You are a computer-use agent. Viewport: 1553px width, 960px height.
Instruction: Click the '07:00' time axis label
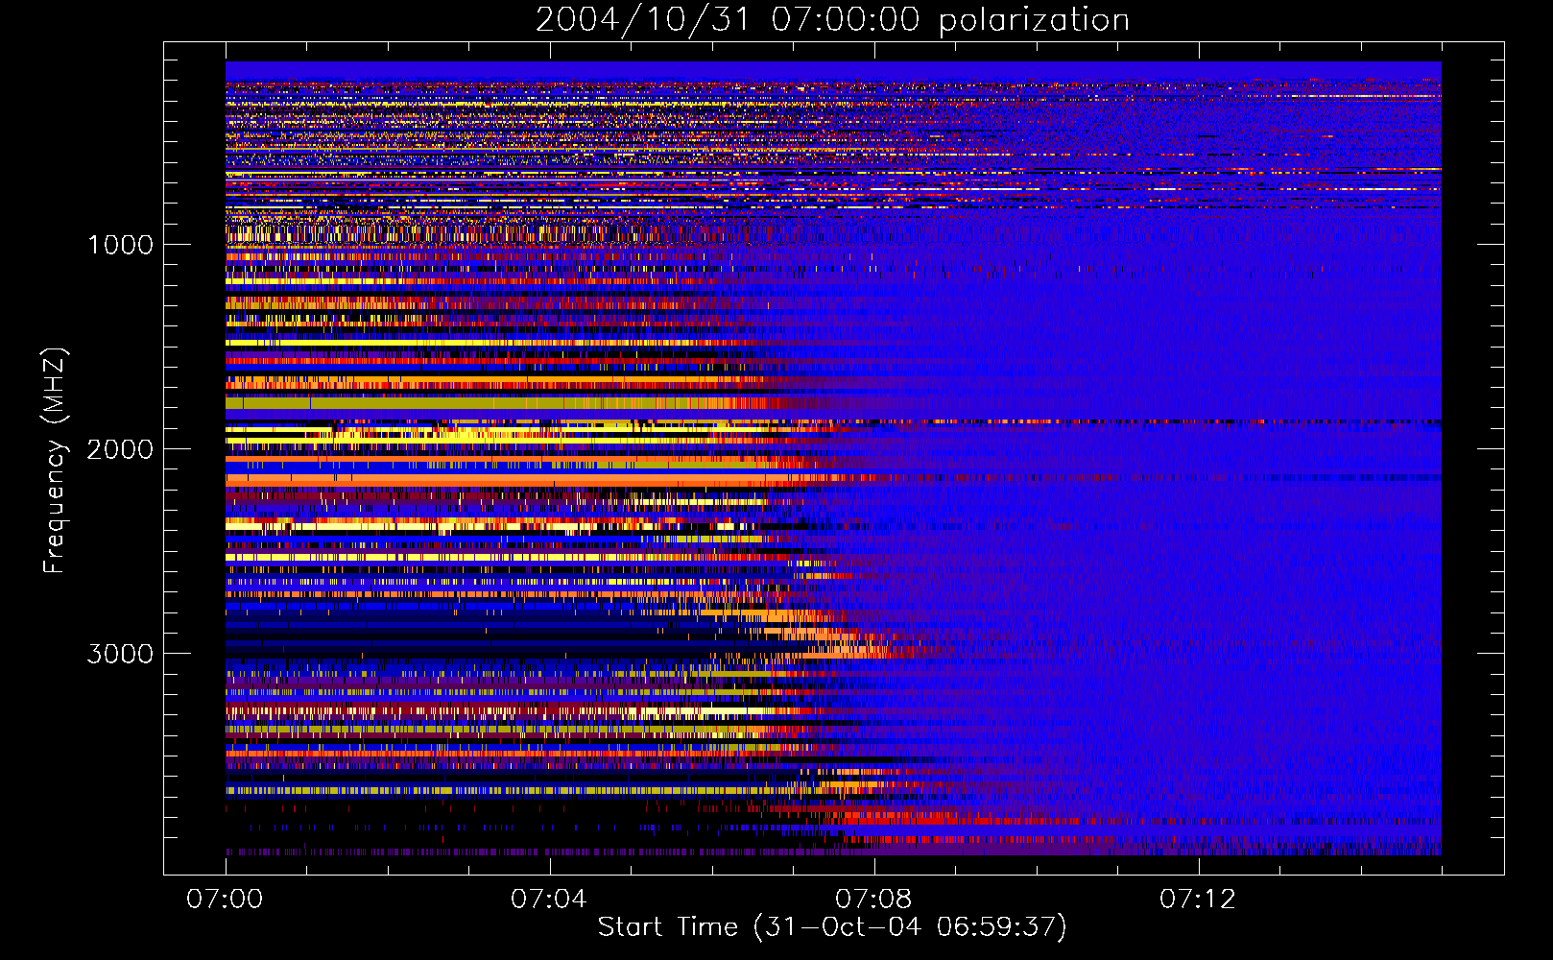point(225,900)
